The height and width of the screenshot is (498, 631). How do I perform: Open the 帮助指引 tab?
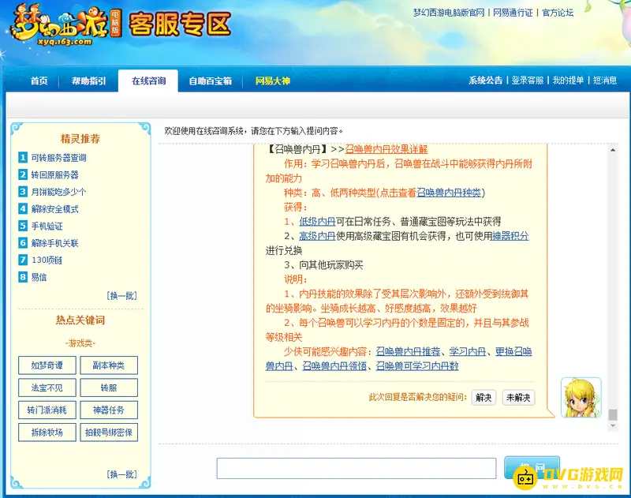pos(88,81)
